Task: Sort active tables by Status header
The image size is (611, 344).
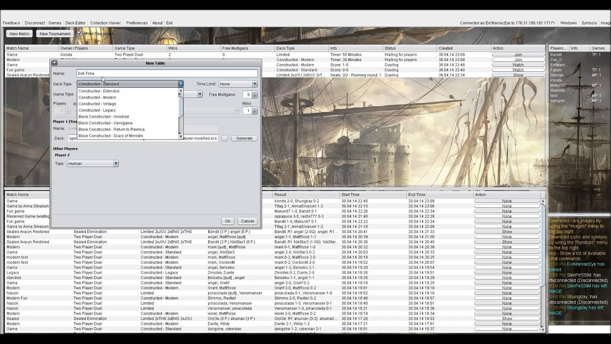Action: [410, 48]
